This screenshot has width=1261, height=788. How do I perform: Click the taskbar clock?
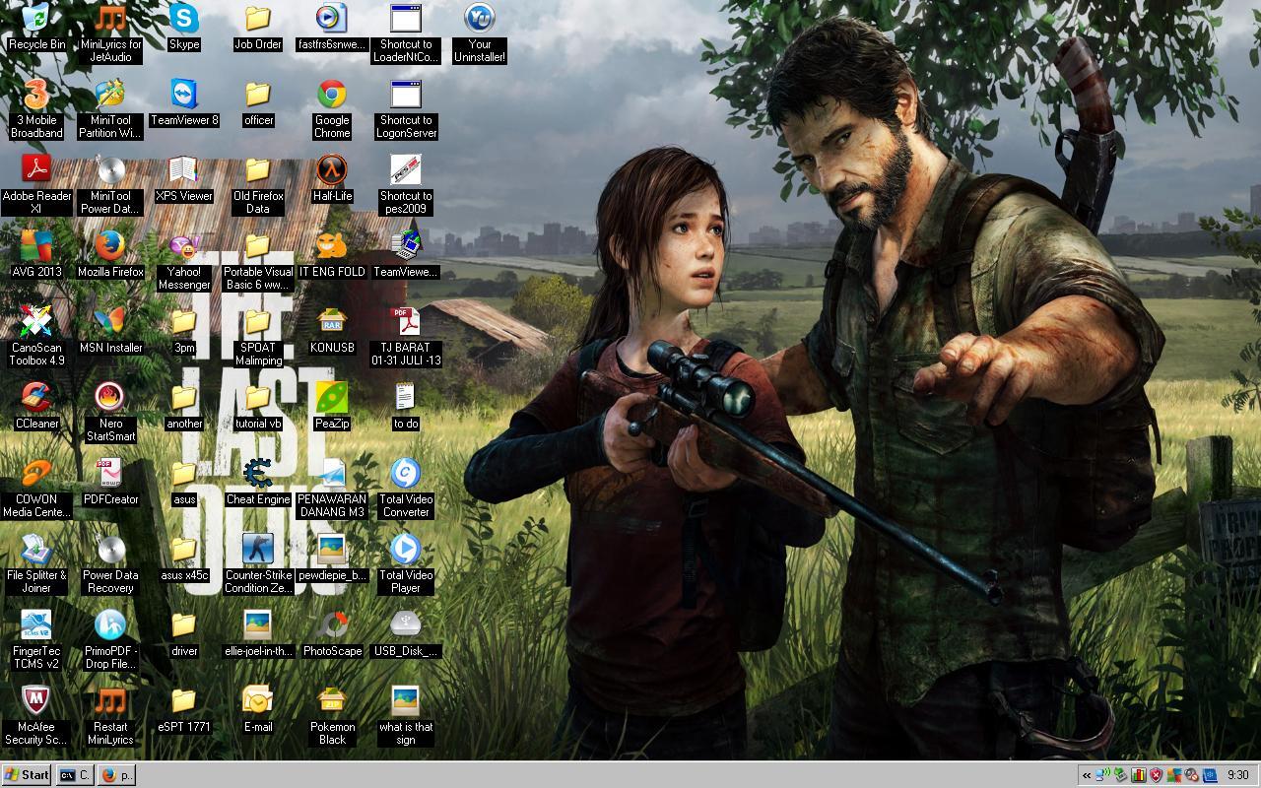coord(1238,775)
